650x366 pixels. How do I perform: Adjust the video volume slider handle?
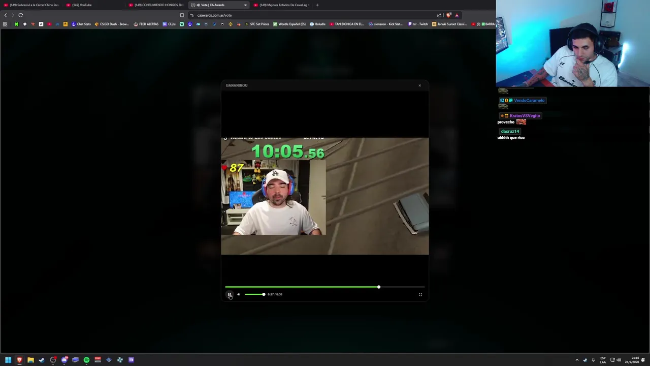coord(264,294)
